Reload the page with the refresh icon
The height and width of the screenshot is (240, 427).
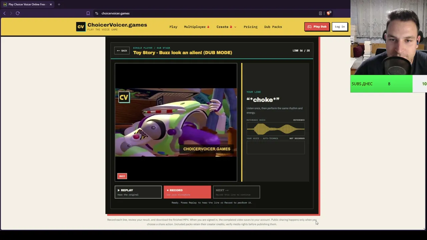[x=18, y=13]
